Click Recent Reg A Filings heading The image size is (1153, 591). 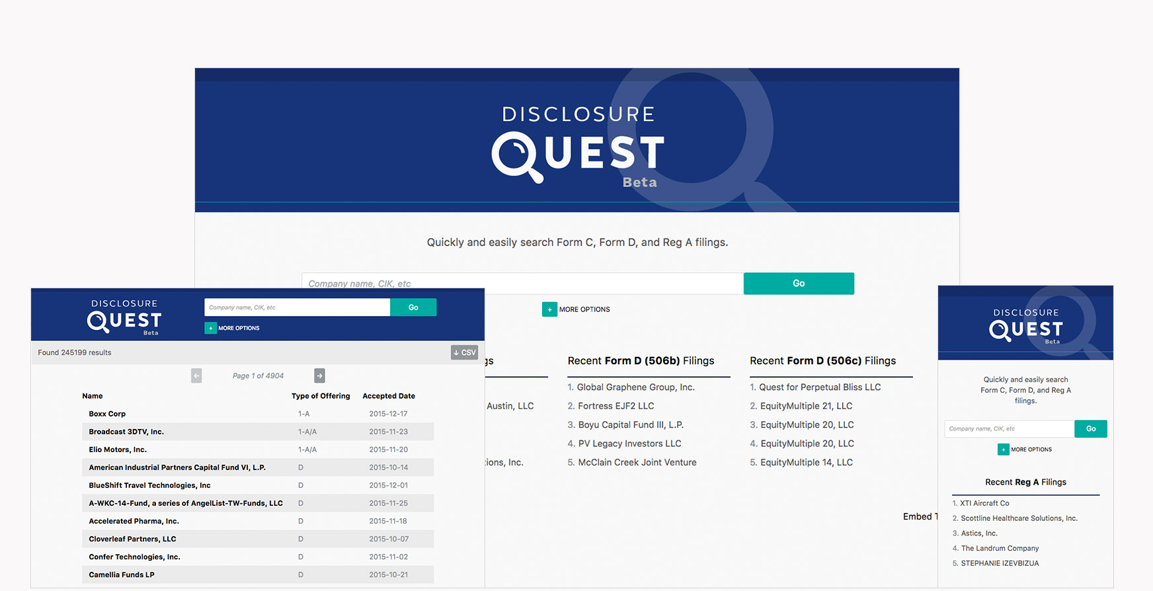pyautogui.click(x=1025, y=482)
